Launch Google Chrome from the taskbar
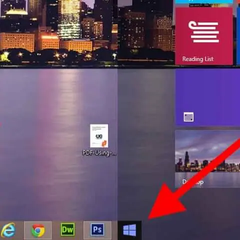 (x=38, y=230)
